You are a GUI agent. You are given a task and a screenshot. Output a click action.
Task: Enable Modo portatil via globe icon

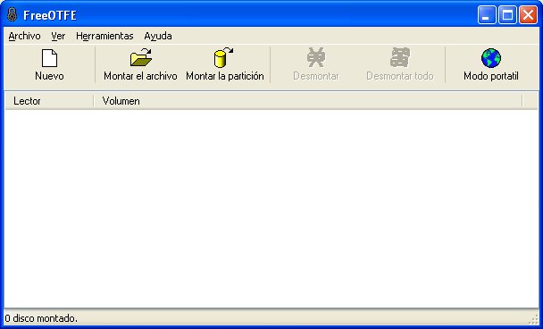pyautogui.click(x=490, y=58)
